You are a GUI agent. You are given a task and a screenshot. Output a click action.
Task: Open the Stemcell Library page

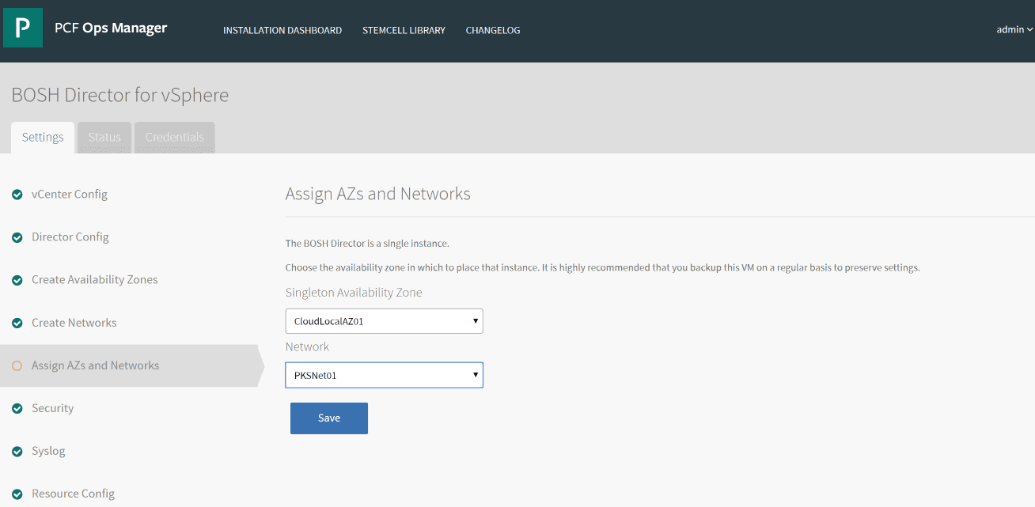[x=404, y=31]
